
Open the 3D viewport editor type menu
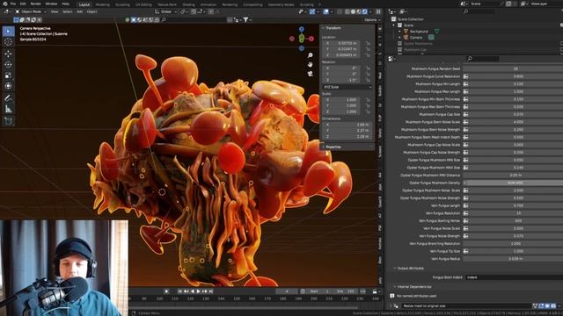point(7,11)
